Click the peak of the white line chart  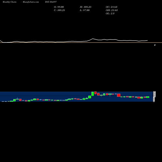click(x=93, y=39)
